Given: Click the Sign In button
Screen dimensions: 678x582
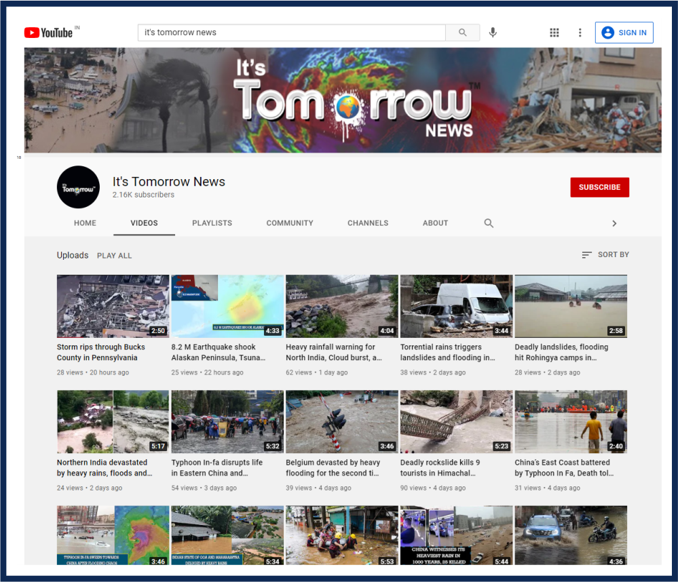Looking at the screenshot, I should 624,33.
